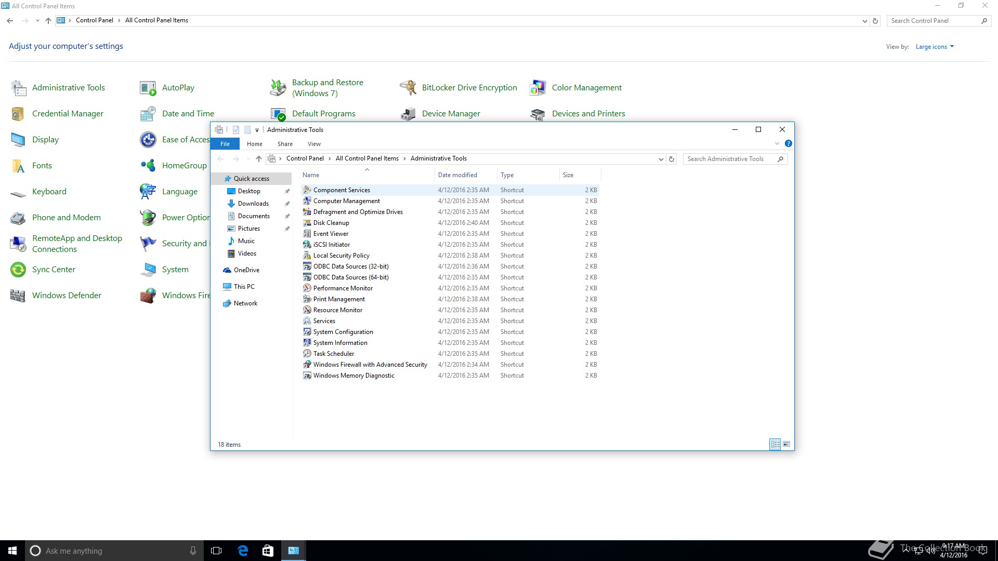Open the Share ribbon tab
The width and height of the screenshot is (998, 561).
(x=285, y=144)
